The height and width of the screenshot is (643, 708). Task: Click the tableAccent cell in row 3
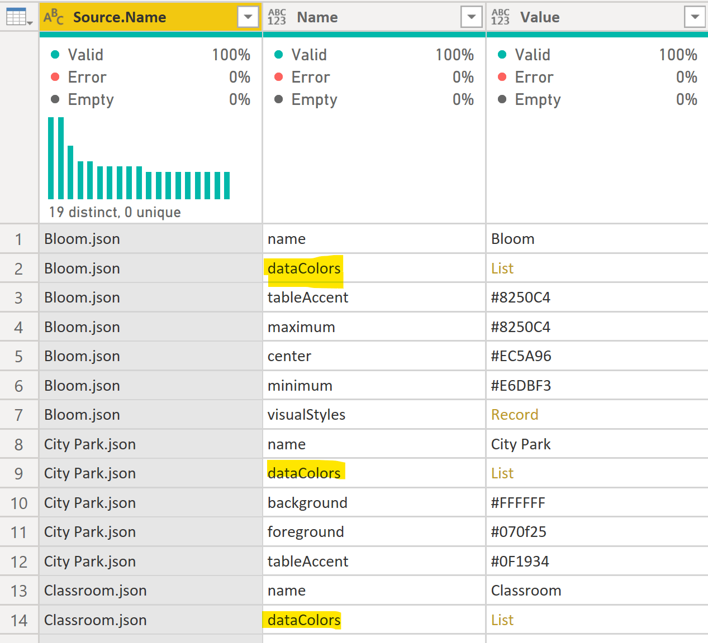tap(374, 297)
